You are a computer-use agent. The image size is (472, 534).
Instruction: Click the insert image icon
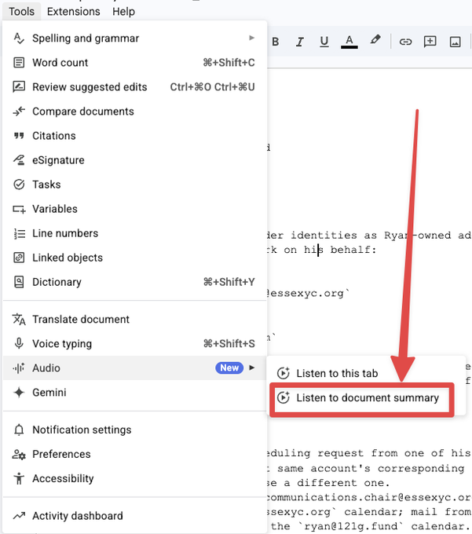pyautogui.click(x=455, y=42)
